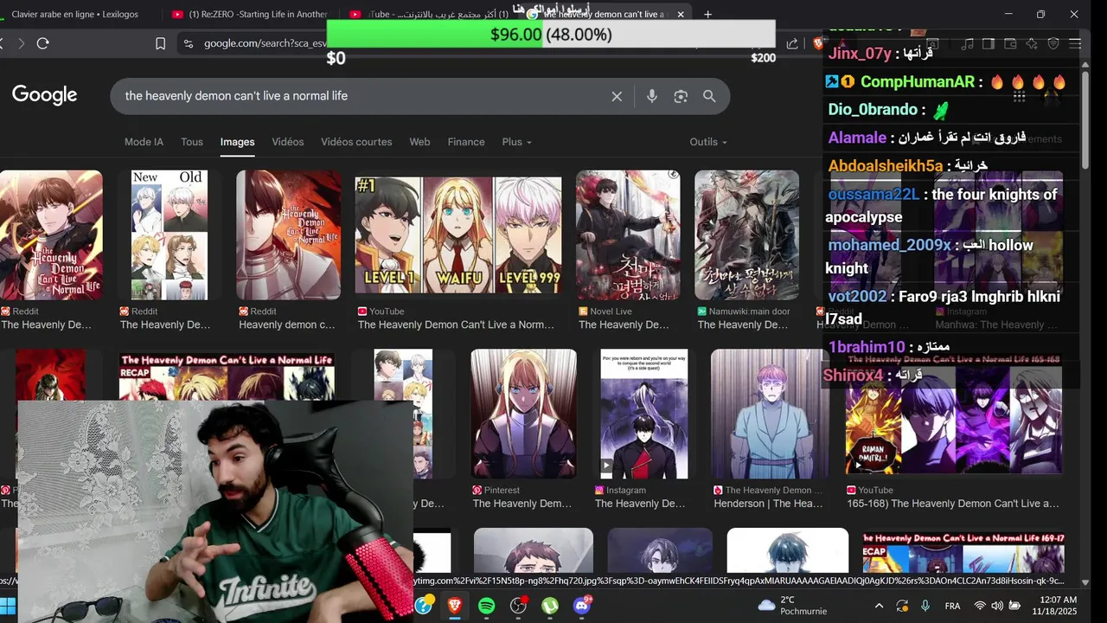1107x623 pixels.
Task: Switch to Re:ZERO YouTube browser tab
Action: (251, 14)
